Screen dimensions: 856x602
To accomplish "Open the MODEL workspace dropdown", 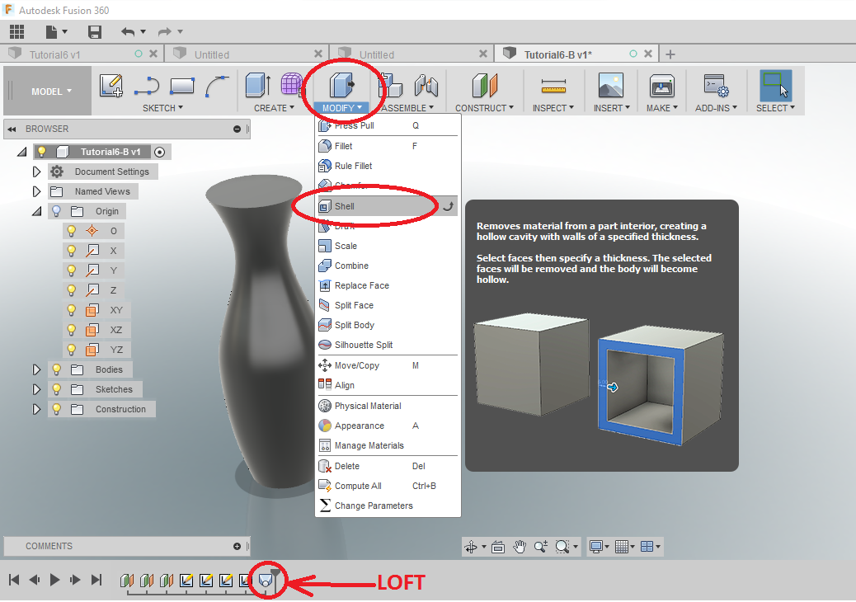I will pyautogui.click(x=51, y=92).
